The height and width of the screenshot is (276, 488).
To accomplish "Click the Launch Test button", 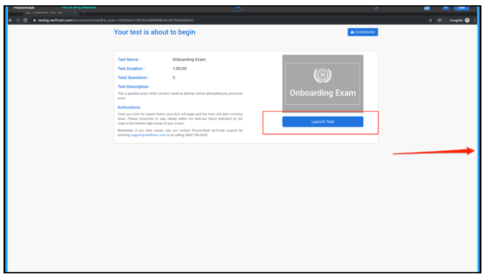I will click(x=322, y=121).
